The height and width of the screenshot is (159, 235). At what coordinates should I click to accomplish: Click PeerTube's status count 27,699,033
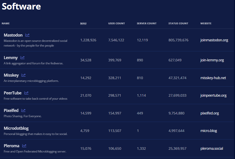[x=178, y=95]
